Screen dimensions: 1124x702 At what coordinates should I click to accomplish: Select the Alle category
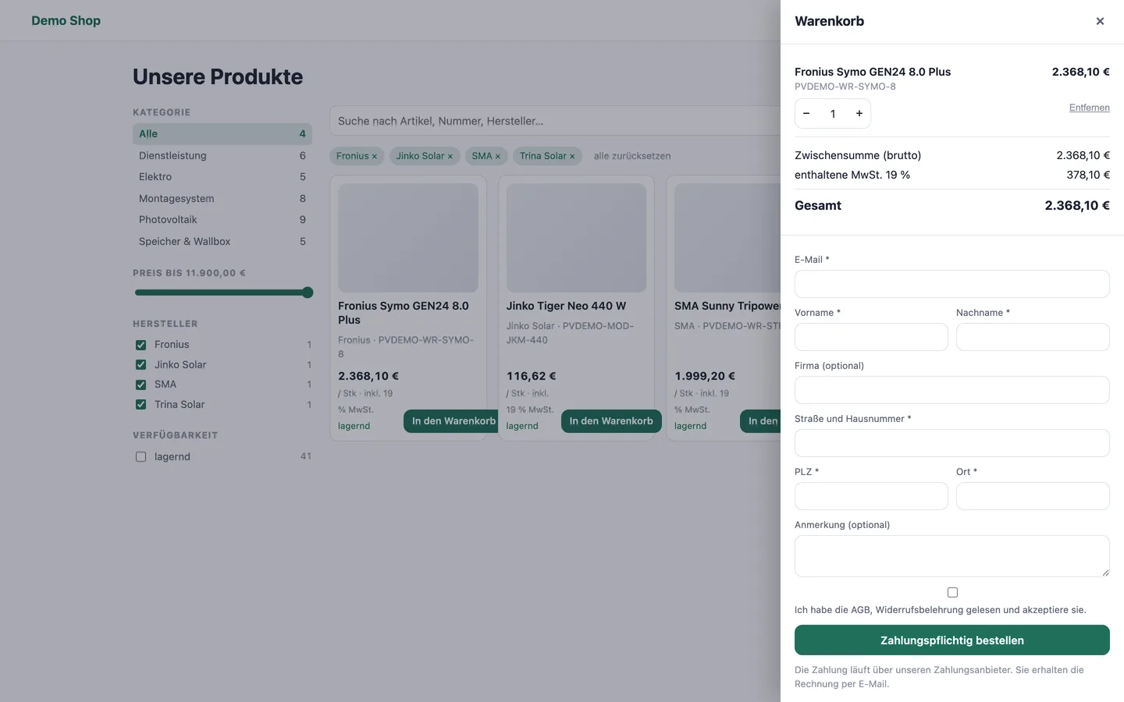pyautogui.click(x=222, y=134)
